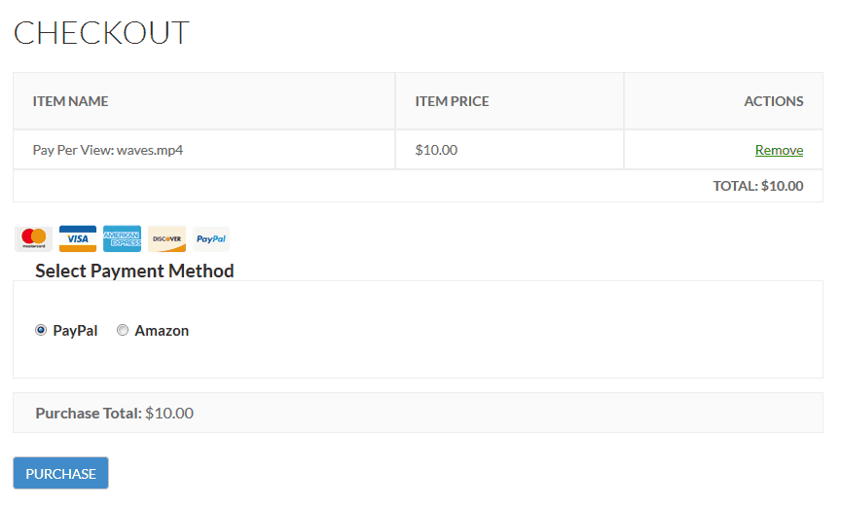Click the Mastercard payment icon
This screenshot has width=841, height=507.
33,238
